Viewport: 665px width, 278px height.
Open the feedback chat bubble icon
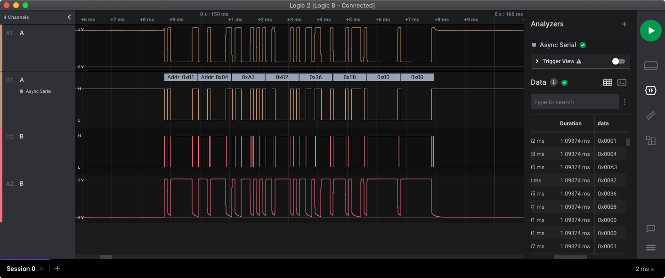[x=650, y=229]
